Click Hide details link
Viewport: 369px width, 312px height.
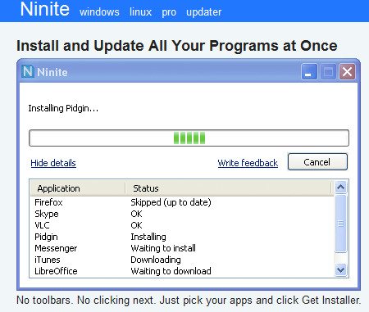53,163
